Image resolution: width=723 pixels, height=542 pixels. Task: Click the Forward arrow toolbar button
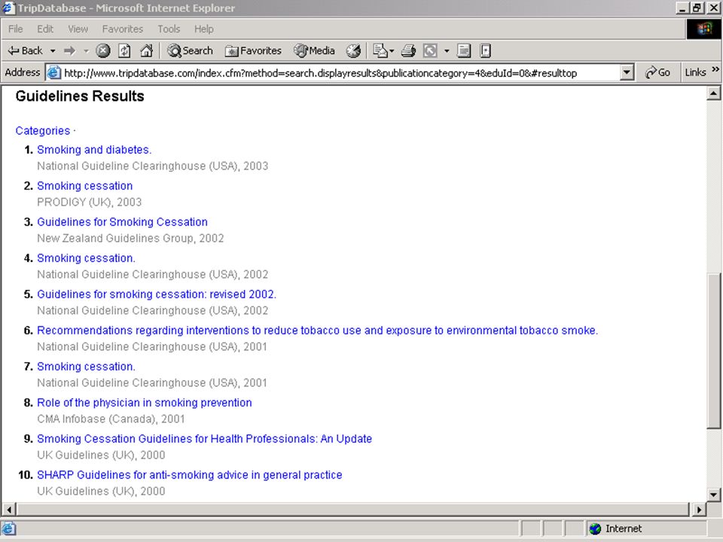tap(69, 50)
